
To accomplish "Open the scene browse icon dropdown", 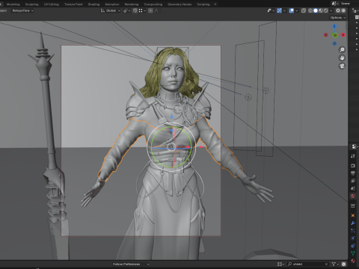I will pyautogui.click(x=335, y=4).
